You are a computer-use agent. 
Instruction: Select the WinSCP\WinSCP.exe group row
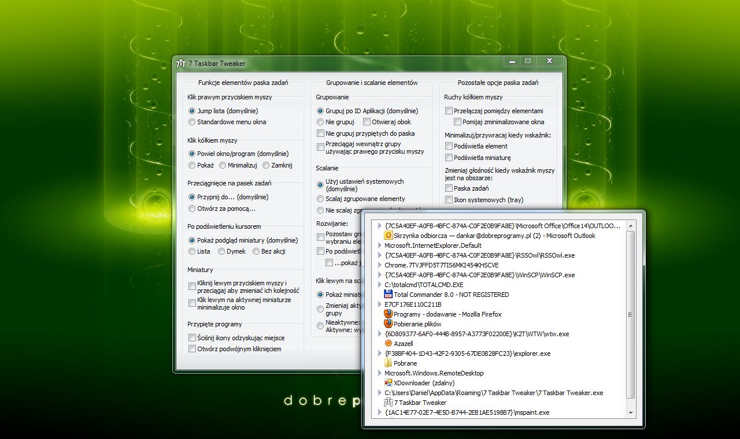[x=480, y=275]
